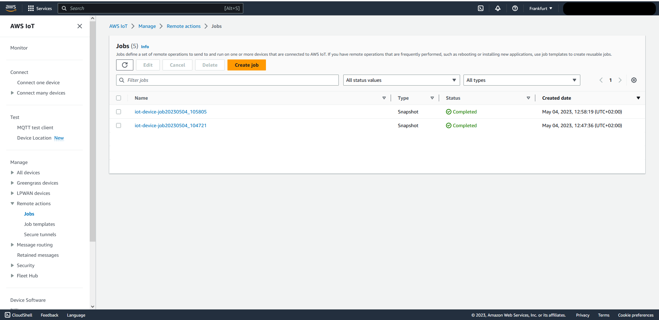This screenshot has height=320, width=659.
Task: Sort by Name column arrow
Action: click(x=384, y=98)
